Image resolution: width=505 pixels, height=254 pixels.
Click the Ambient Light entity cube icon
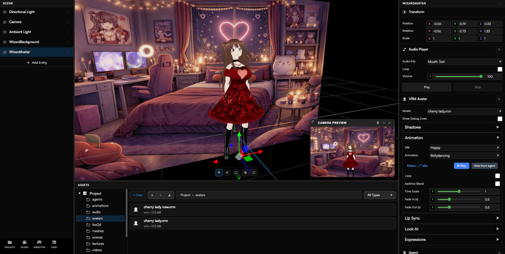(5, 32)
